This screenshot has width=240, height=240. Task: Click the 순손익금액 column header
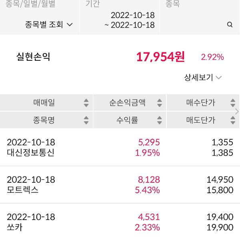coord(127,103)
